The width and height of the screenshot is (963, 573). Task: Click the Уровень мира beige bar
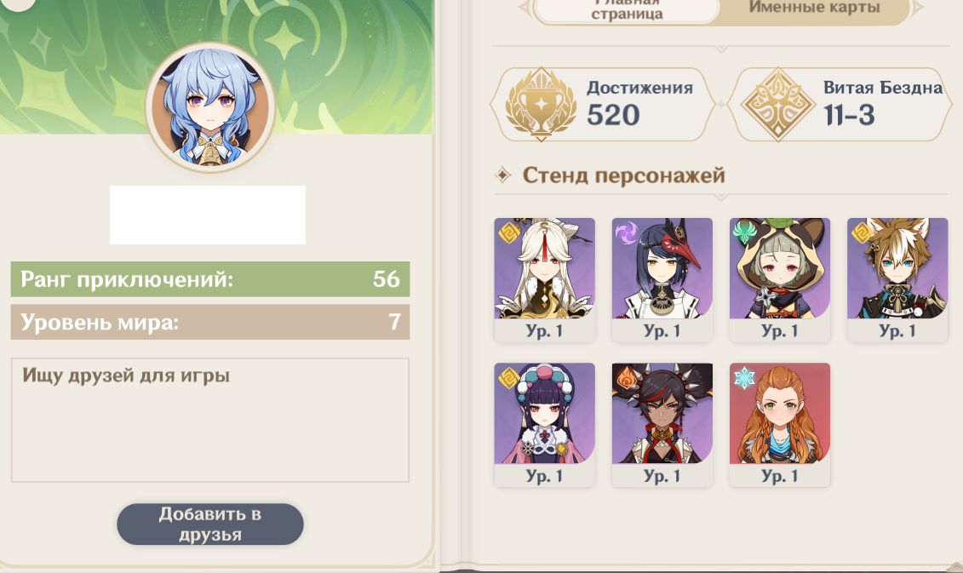210,322
